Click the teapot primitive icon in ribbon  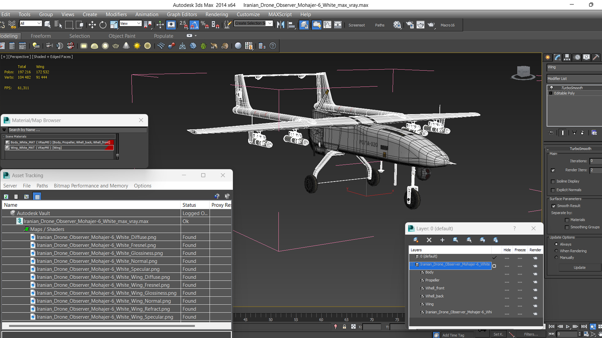[x=115, y=46]
